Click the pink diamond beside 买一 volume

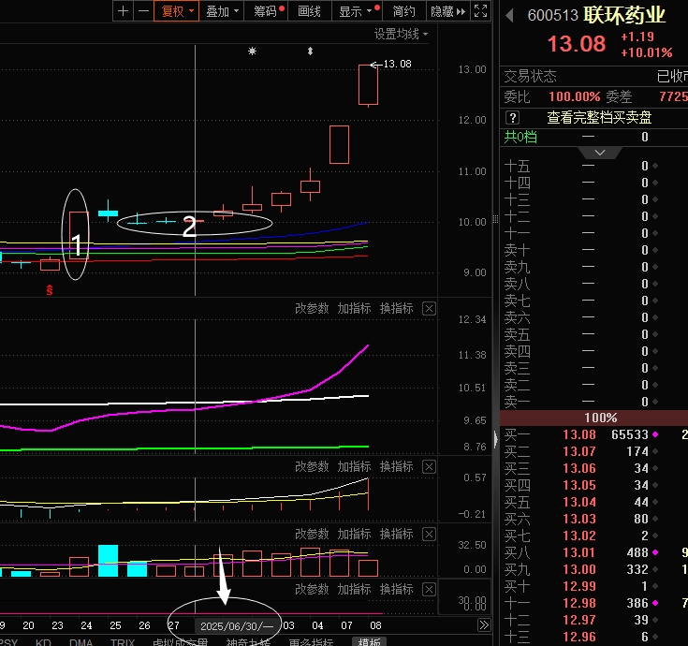655,434
